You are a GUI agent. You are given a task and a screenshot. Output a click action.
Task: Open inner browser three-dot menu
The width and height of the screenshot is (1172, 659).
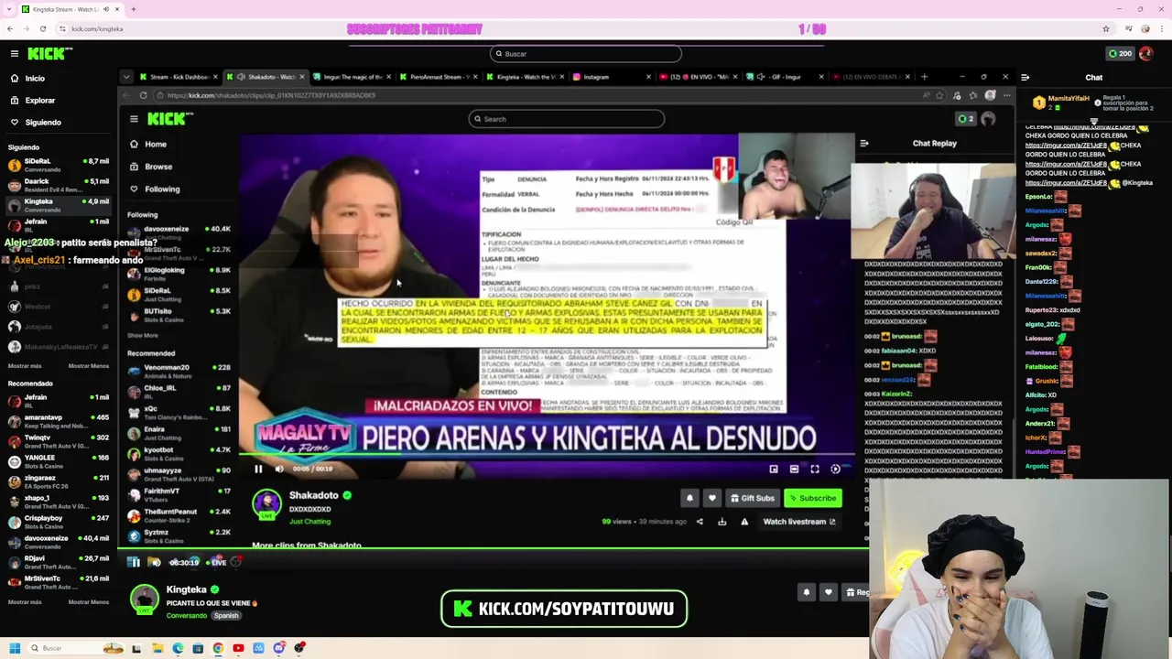coord(1006,95)
